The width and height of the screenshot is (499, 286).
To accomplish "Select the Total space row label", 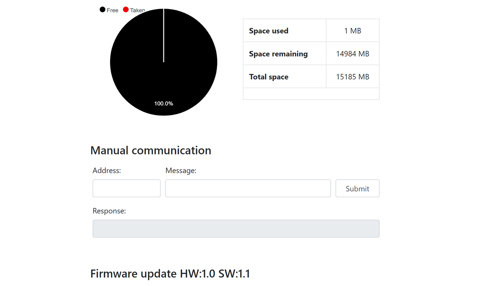I will click(x=269, y=77).
